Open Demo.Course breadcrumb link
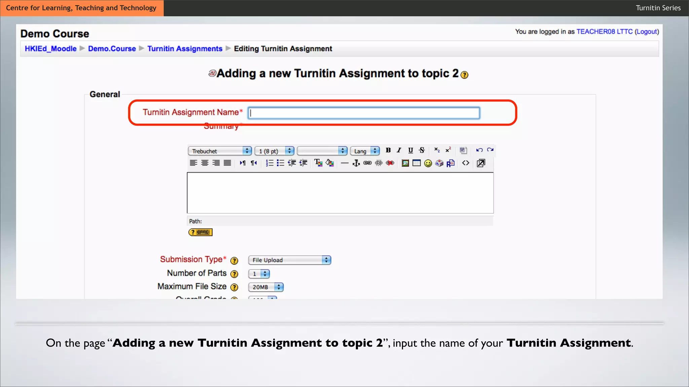Screen dimensions: 689x387 (112, 49)
